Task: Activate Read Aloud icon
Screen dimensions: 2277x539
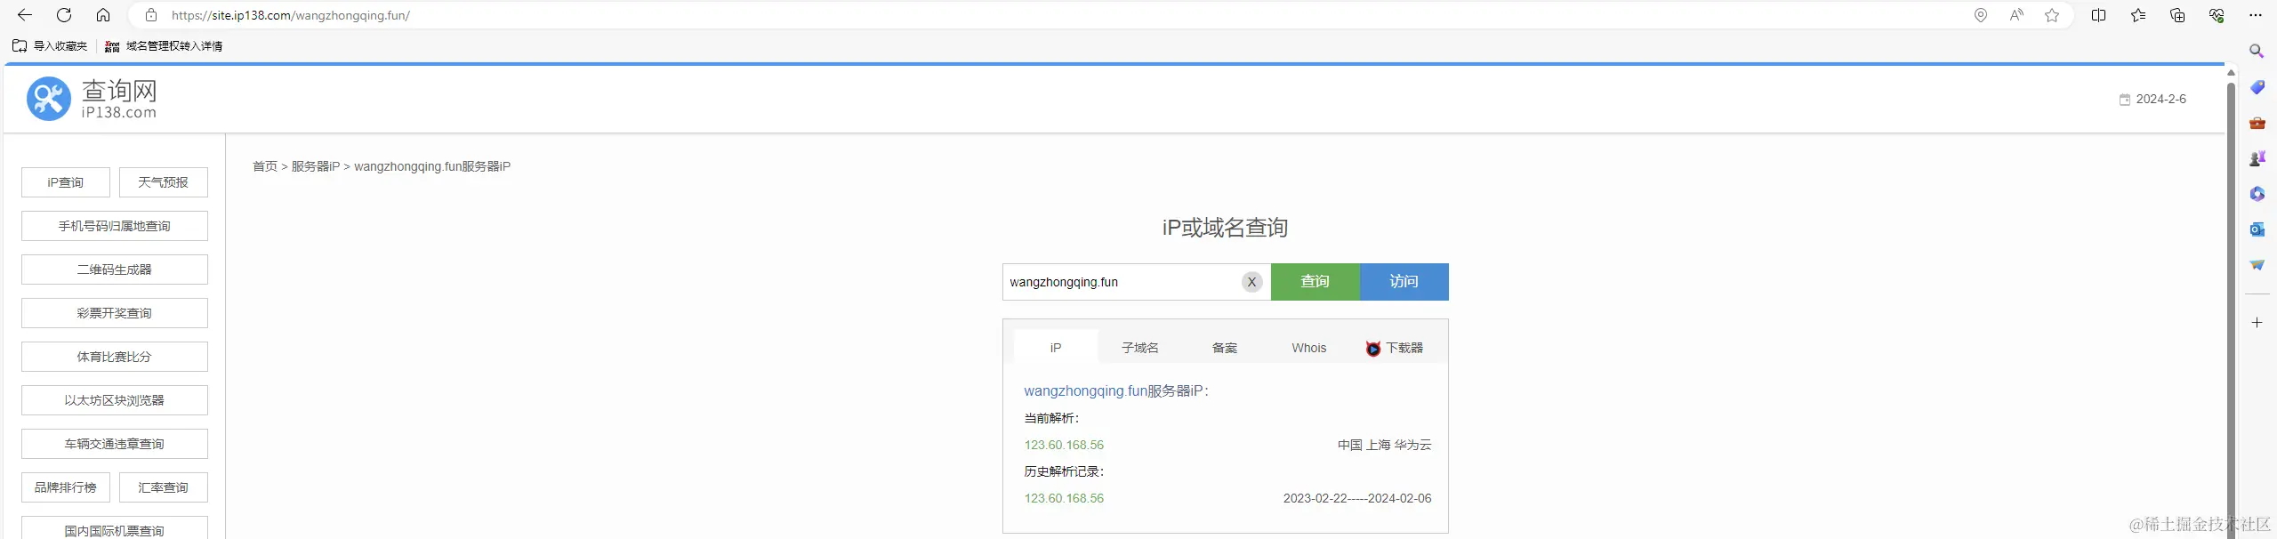Action: (x=2016, y=15)
